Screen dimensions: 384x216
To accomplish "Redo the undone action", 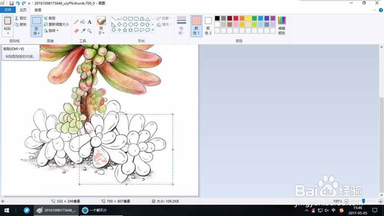I will tap(24, 3).
